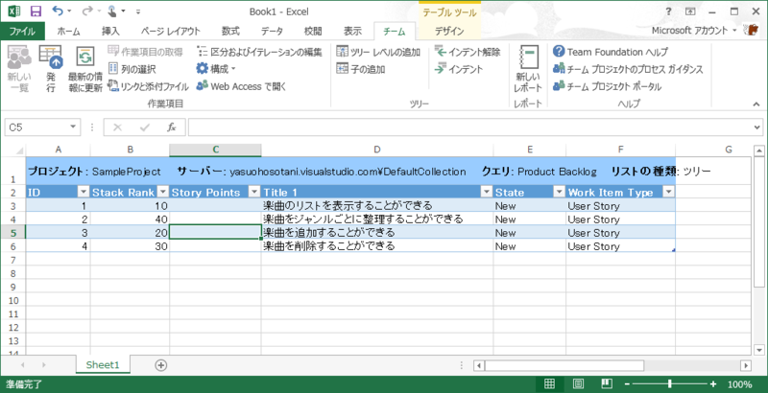Select cell 楽曲を削除することができる

377,246
